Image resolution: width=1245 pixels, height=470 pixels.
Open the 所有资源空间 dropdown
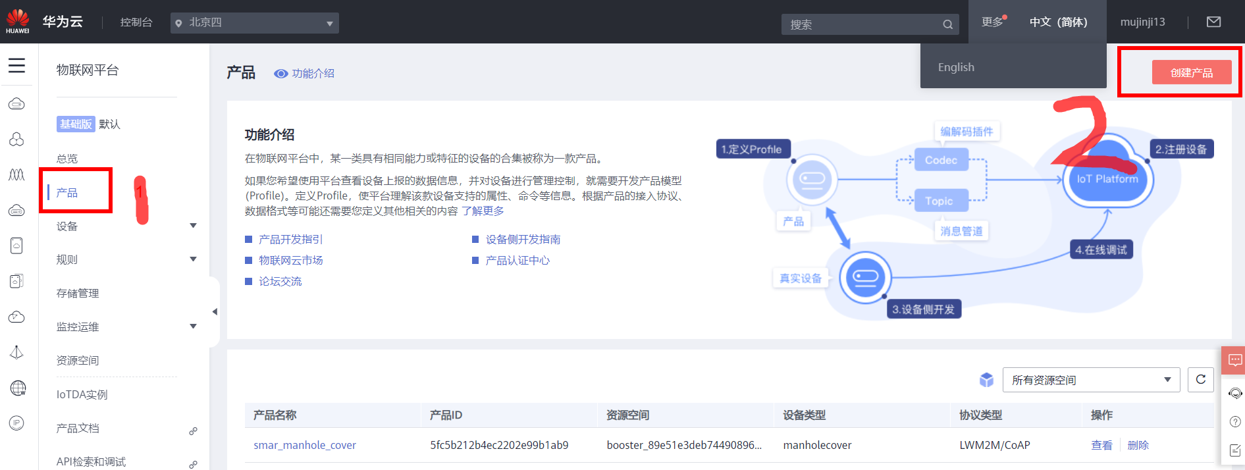(1091, 380)
